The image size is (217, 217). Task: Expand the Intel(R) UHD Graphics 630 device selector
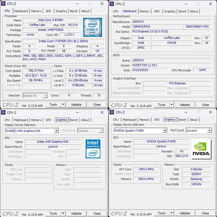coord(56,131)
